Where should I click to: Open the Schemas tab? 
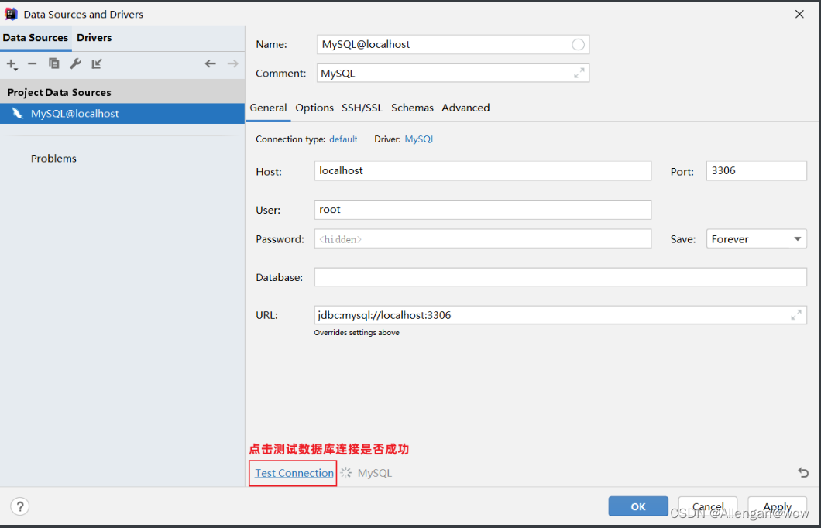point(413,108)
